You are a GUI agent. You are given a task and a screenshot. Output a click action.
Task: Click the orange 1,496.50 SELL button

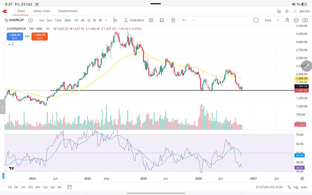pos(40,37)
